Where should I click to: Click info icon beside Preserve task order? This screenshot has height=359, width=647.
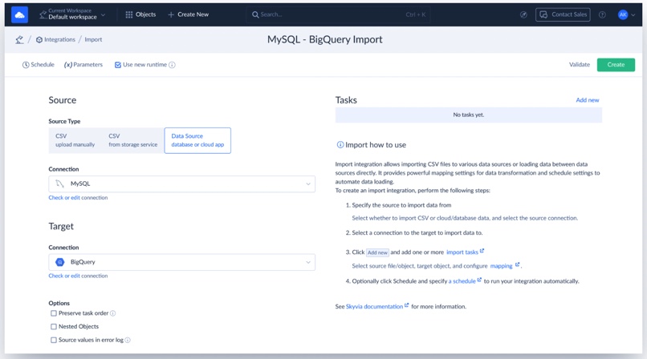click(112, 313)
